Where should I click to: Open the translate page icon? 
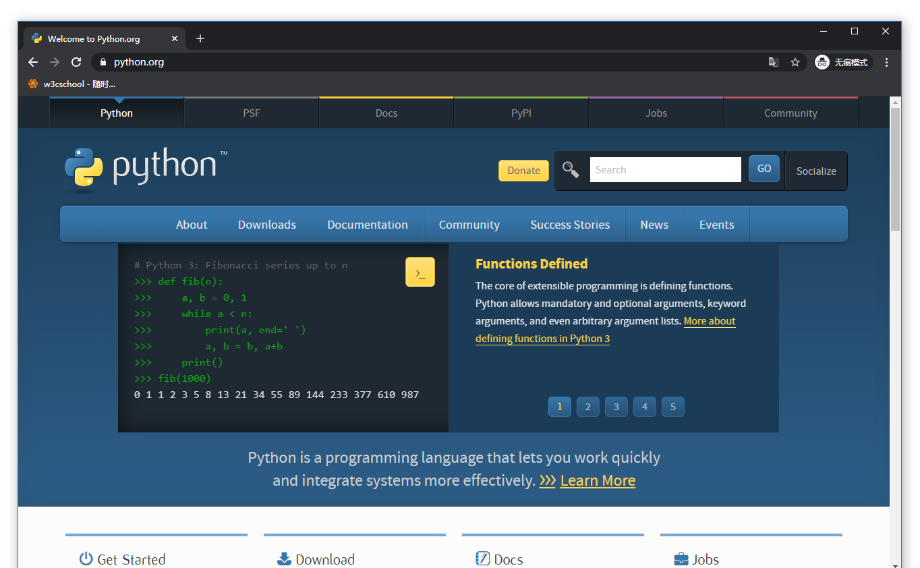pos(774,62)
